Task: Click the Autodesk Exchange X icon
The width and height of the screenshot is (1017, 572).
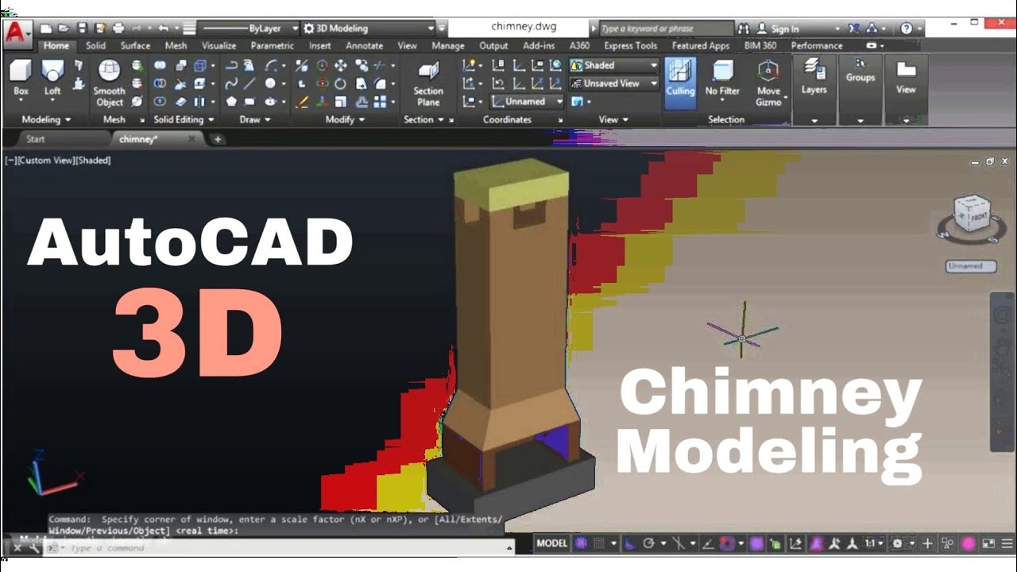Action: click(853, 29)
